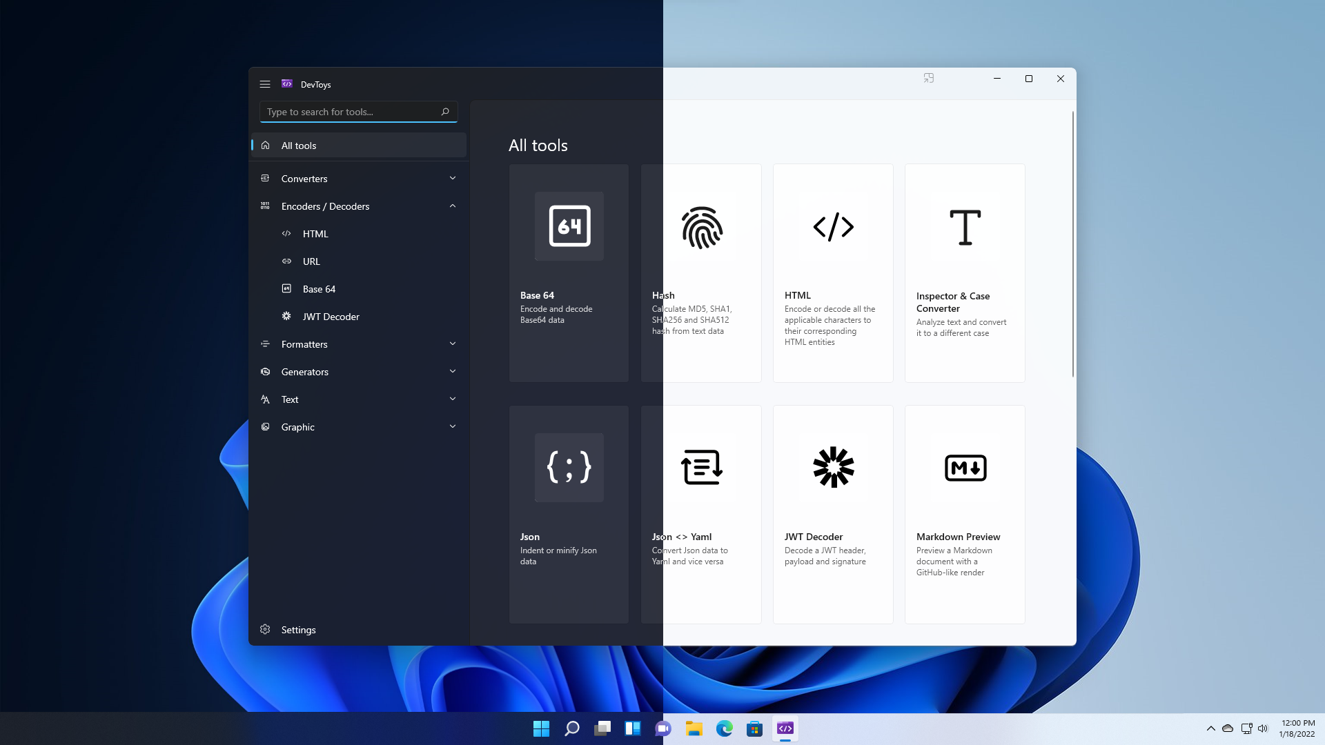Select JWT Decoder in sidebar list
Screen dimensions: 1325x745
pos(331,316)
